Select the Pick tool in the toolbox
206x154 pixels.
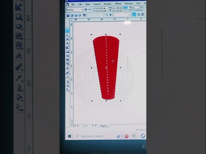pos(68,31)
